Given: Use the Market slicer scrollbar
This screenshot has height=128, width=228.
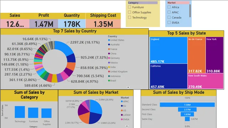Looking at the screenshot, I should pos(190,11).
